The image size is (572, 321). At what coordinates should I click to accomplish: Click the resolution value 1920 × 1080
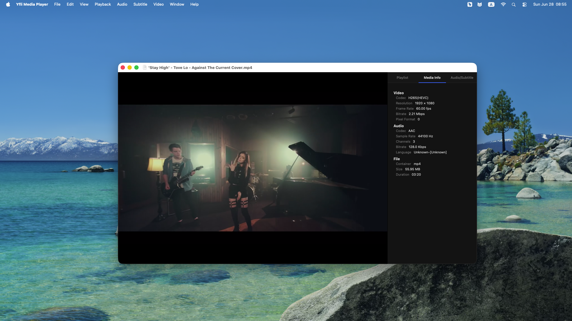[x=425, y=103]
